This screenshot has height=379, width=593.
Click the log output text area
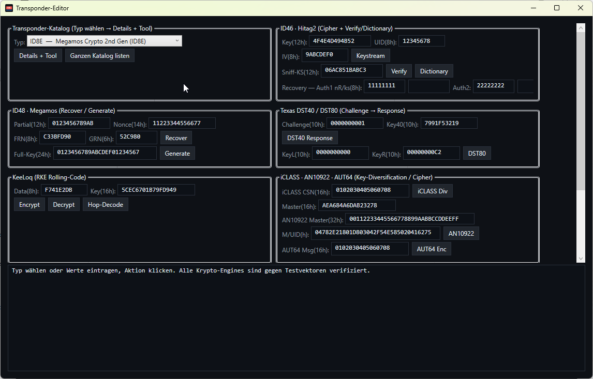tap(297, 318)
